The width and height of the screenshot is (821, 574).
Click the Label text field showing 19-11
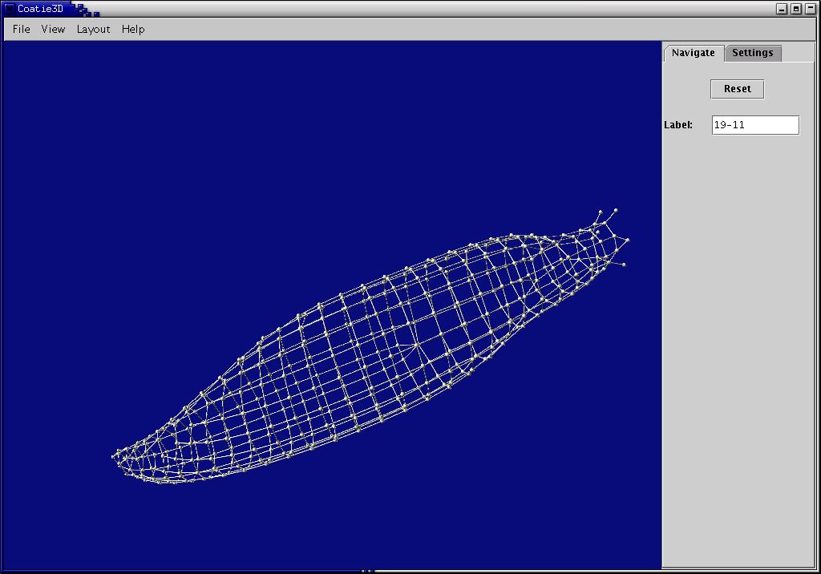pyautogui.click(x=755, y=125)
